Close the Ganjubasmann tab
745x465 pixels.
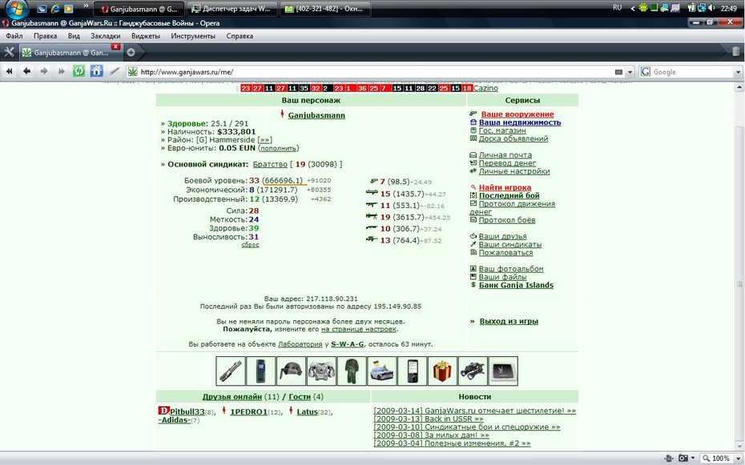pyautogui.click(x=115, y=46)
